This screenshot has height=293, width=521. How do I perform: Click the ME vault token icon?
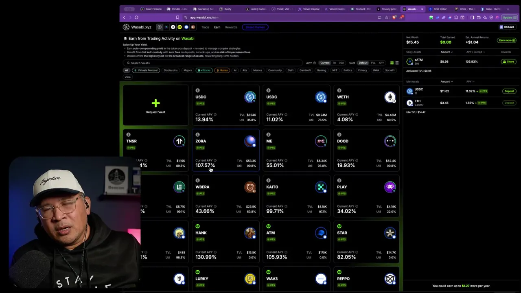(321, 141)
